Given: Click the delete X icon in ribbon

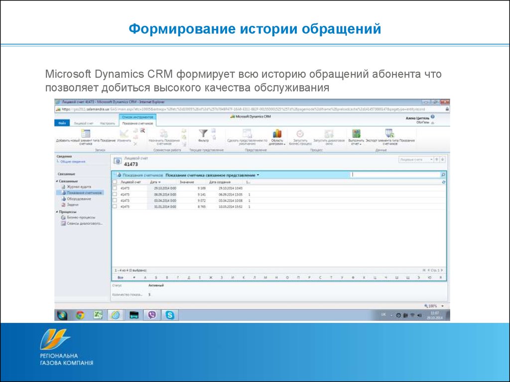Looking at the screenshot, I should click(135, 144).
